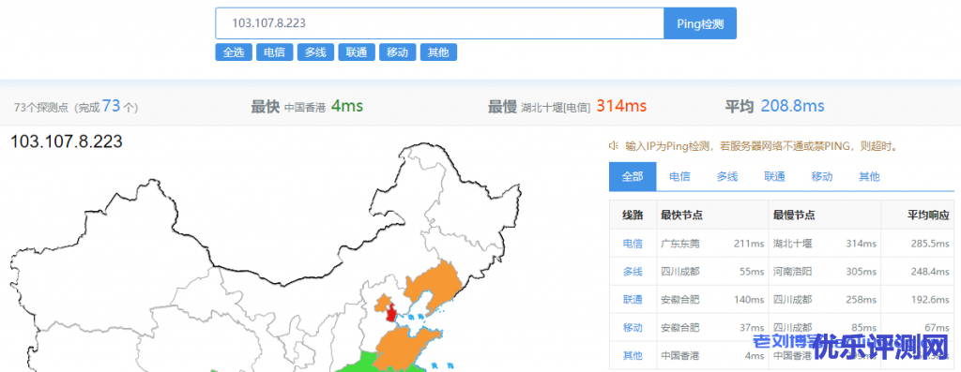961x372 pixels.
Task: Click the 多线 link in table row
Action: [633, 272]
